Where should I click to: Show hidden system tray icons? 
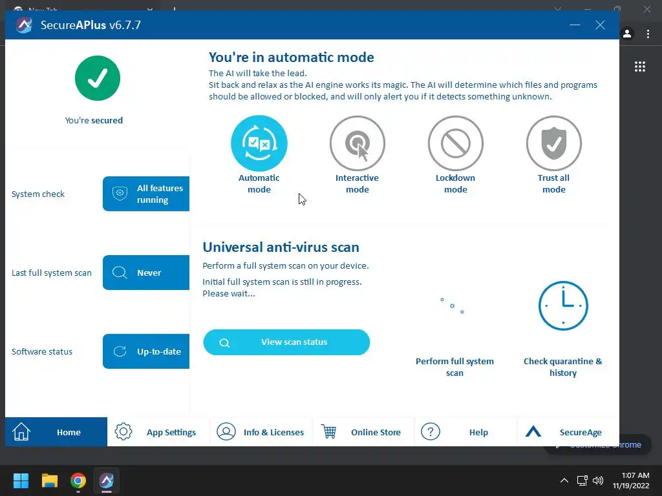pos(564,480)
